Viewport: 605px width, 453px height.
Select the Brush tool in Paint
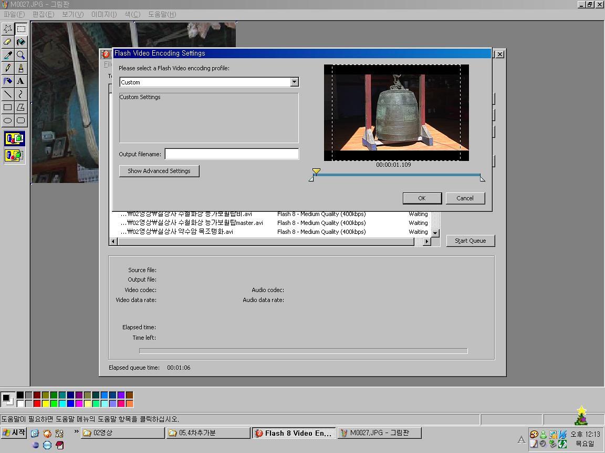pyautogui.click(x=21, y=68)
